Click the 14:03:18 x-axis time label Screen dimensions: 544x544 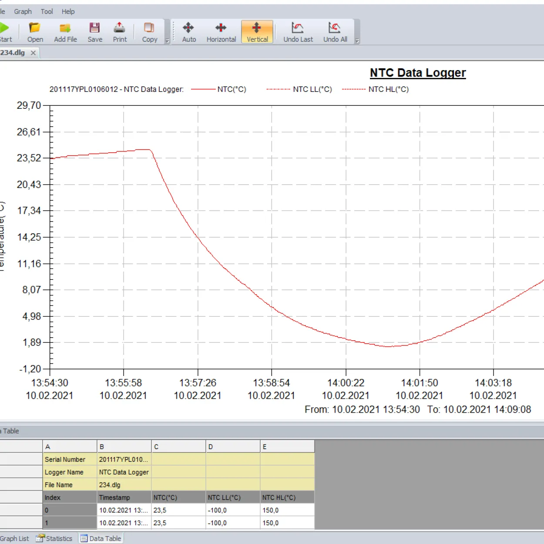pyautogui.click(x=493, y=383)
